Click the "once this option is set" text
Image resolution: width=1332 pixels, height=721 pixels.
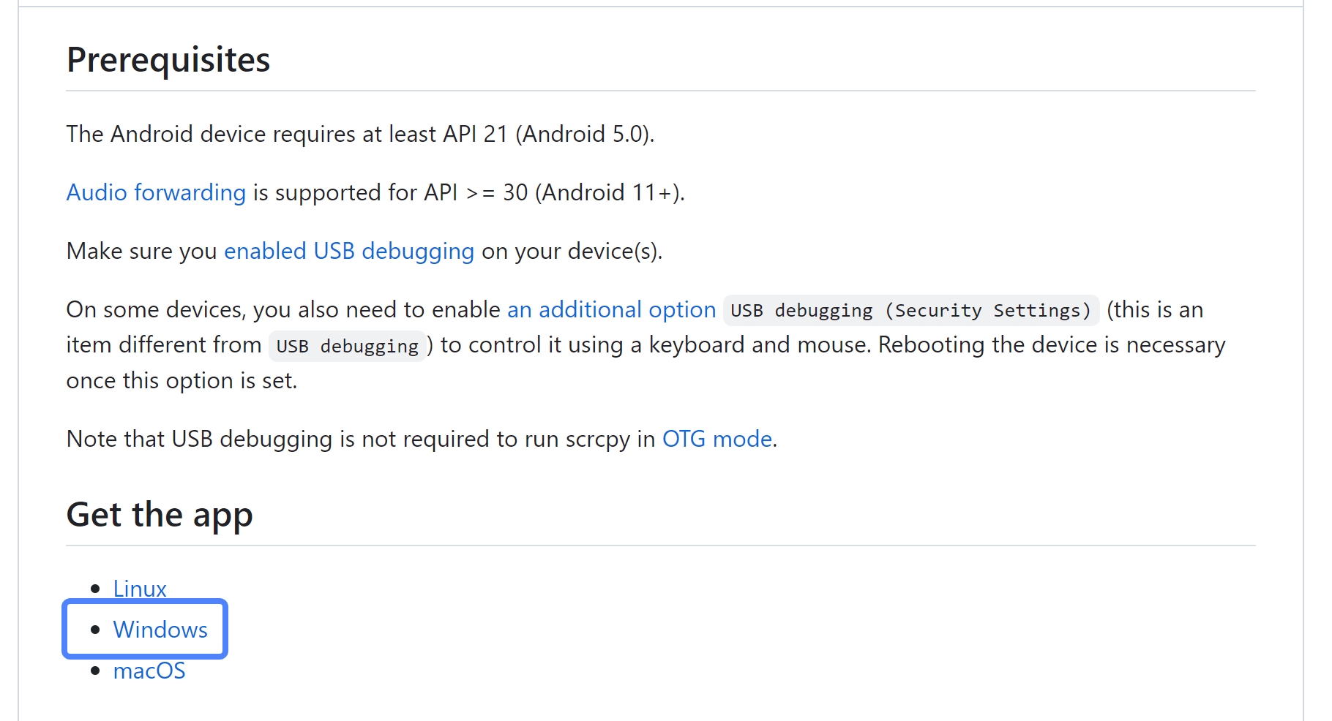(182, 380)
